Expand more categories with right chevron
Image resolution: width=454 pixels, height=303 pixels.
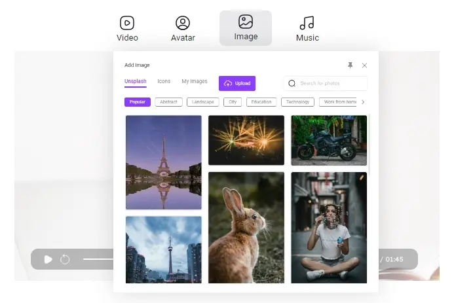363,102
